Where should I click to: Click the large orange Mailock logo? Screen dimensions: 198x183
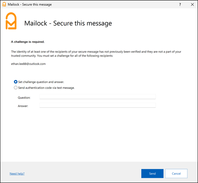[11, 21]
